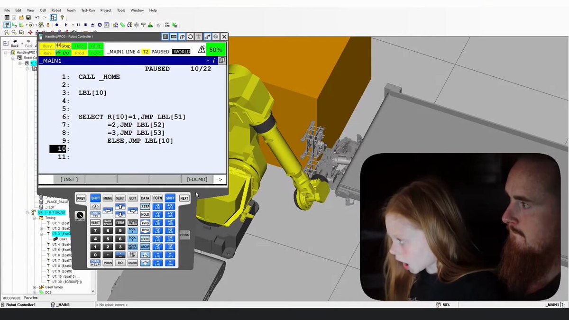This screenshot has height=320, width=569.
Task: Toggle the STEP key on keypad
Action: [x=145, y=207]
